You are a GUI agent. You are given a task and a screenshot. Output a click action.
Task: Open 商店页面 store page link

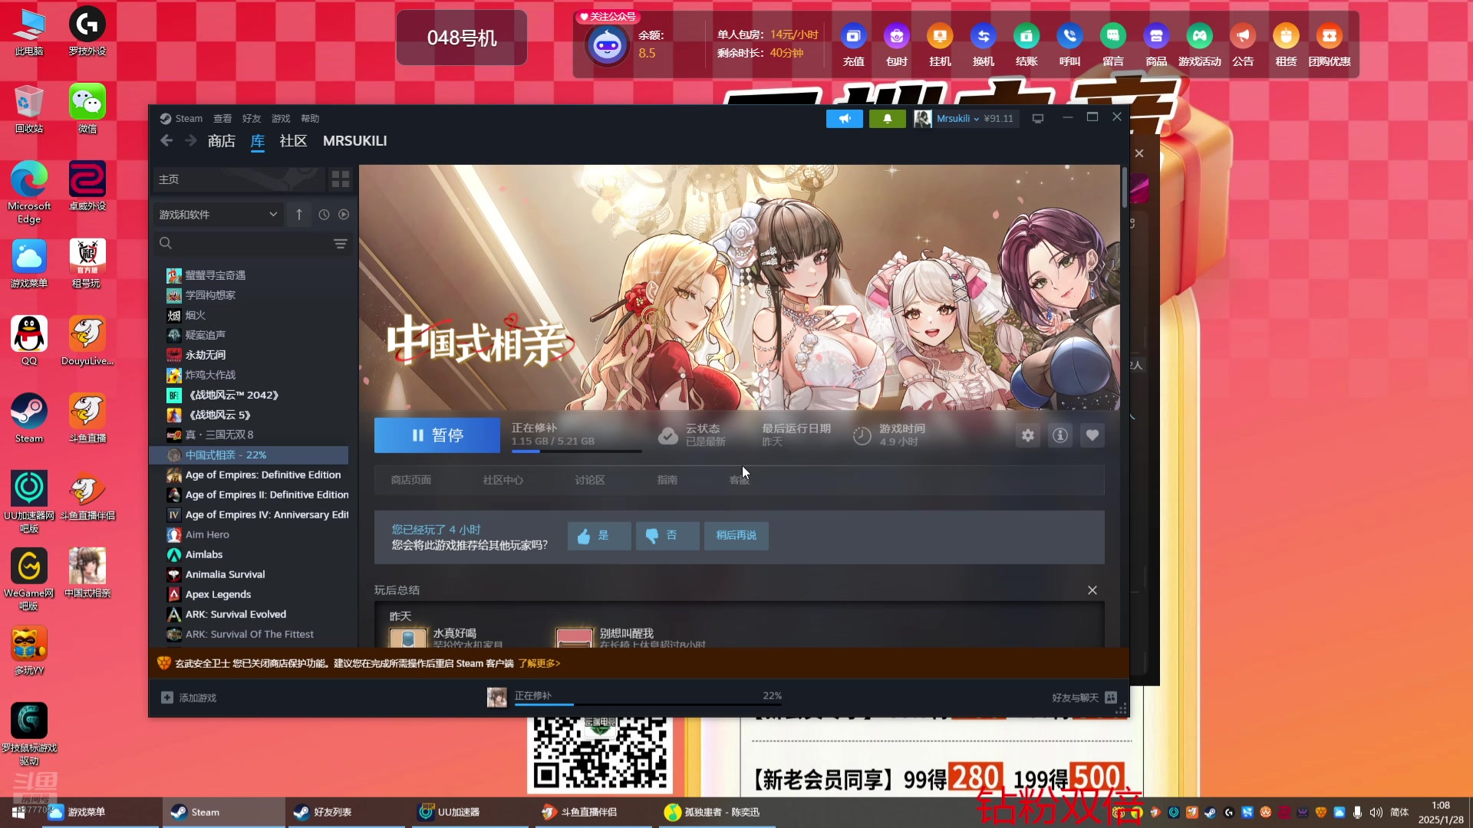click(x=411, y=480)
